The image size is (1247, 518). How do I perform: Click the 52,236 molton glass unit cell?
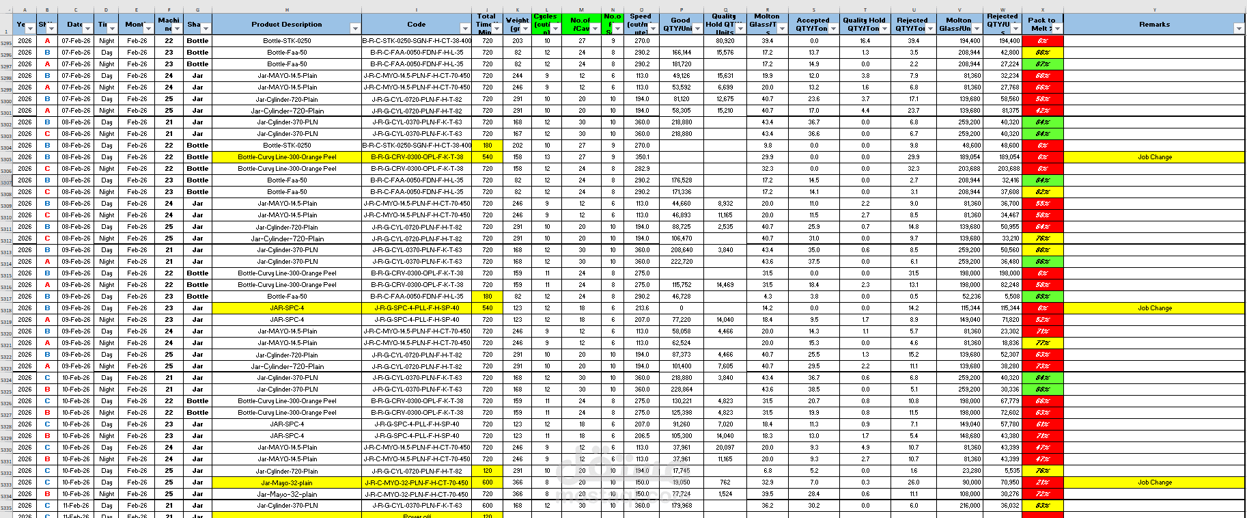959,297
